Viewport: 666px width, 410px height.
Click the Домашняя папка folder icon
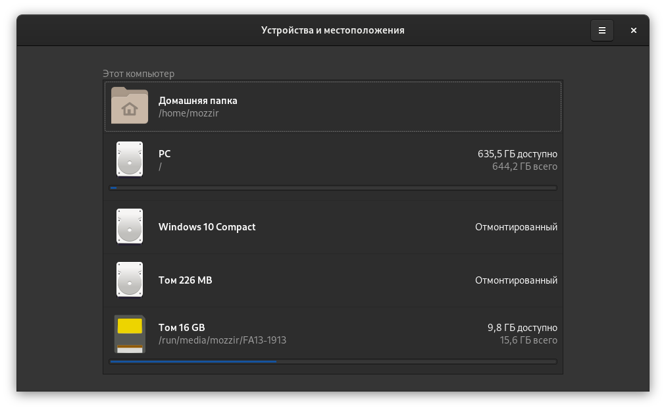coord(130,106)
